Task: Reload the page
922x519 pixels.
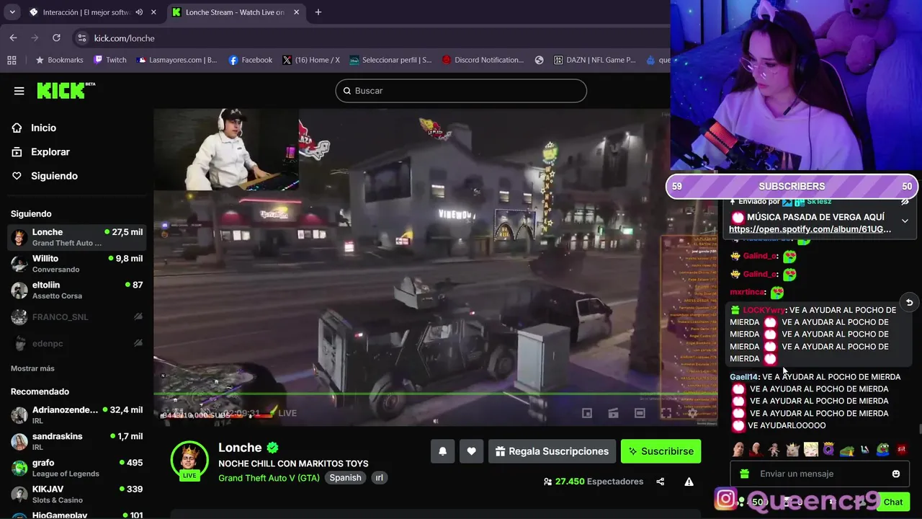Action: pos(56,37)
